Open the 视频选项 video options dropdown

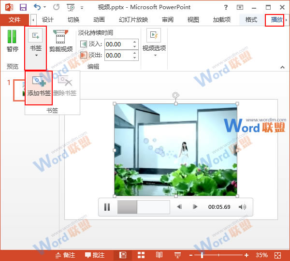pyautogui.click(x=154, y=43)
